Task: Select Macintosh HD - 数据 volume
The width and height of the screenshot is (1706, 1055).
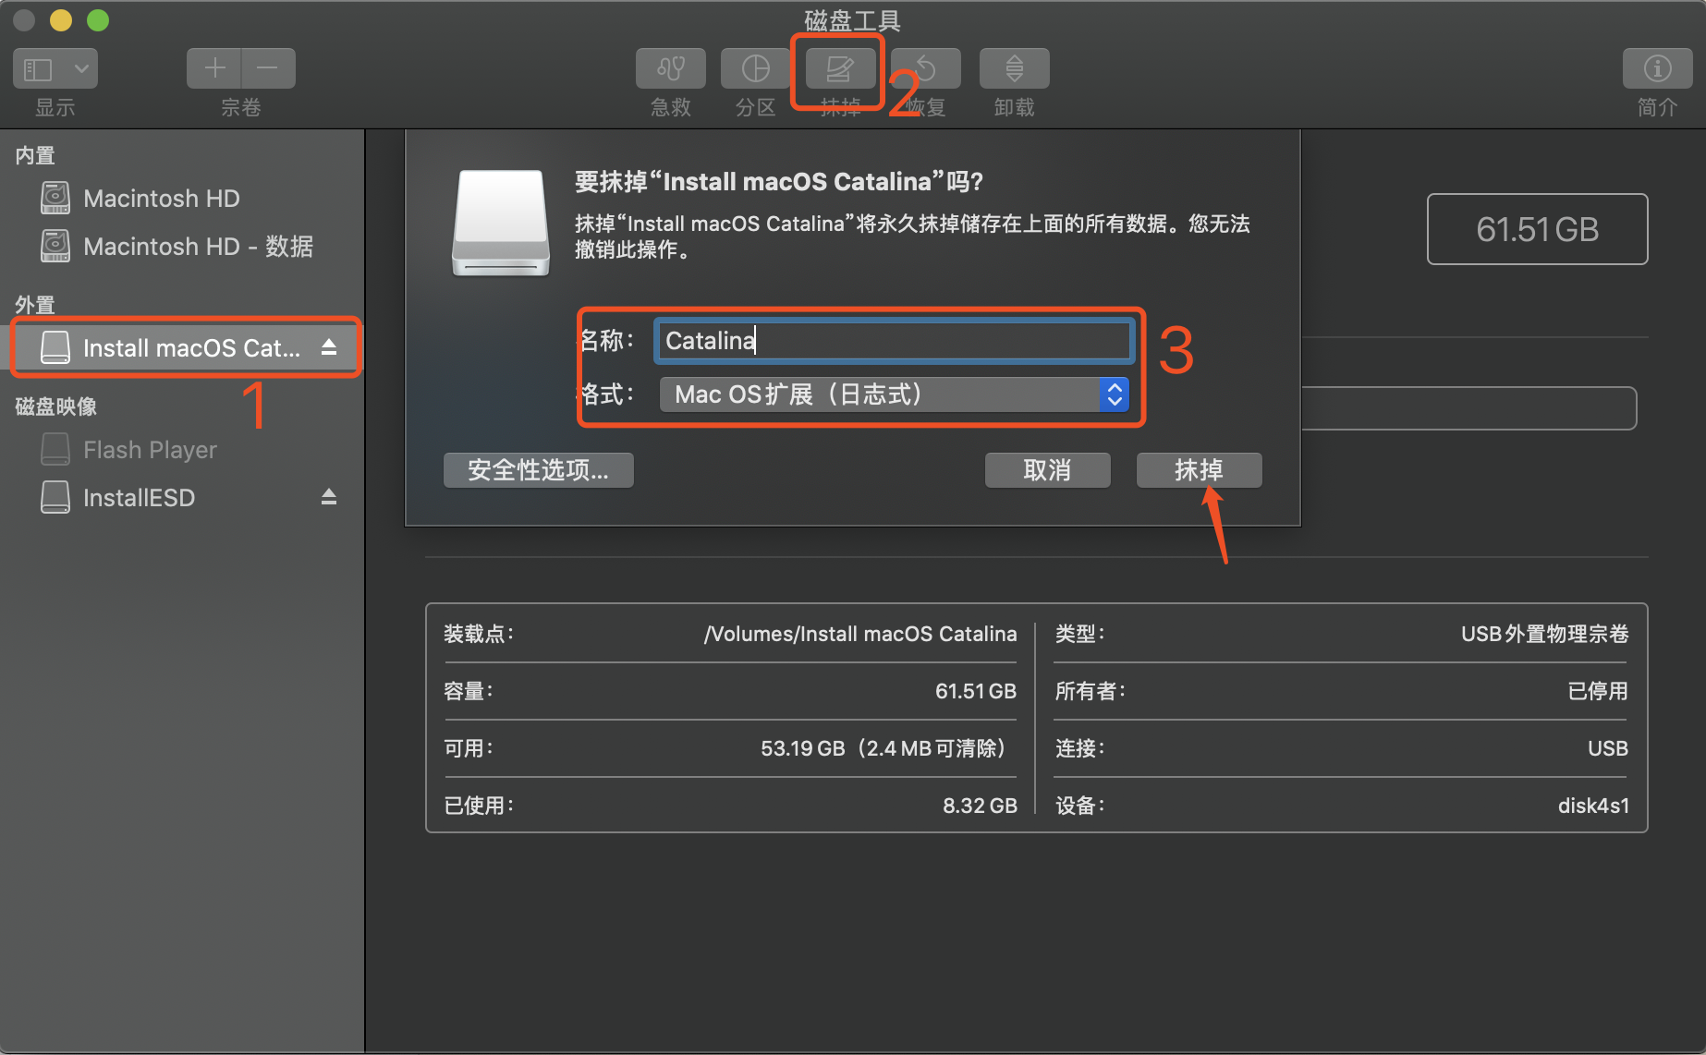Action: [198, 246]
